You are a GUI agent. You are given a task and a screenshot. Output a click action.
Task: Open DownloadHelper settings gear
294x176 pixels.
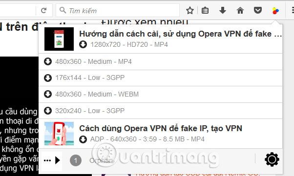pos(272,159)
